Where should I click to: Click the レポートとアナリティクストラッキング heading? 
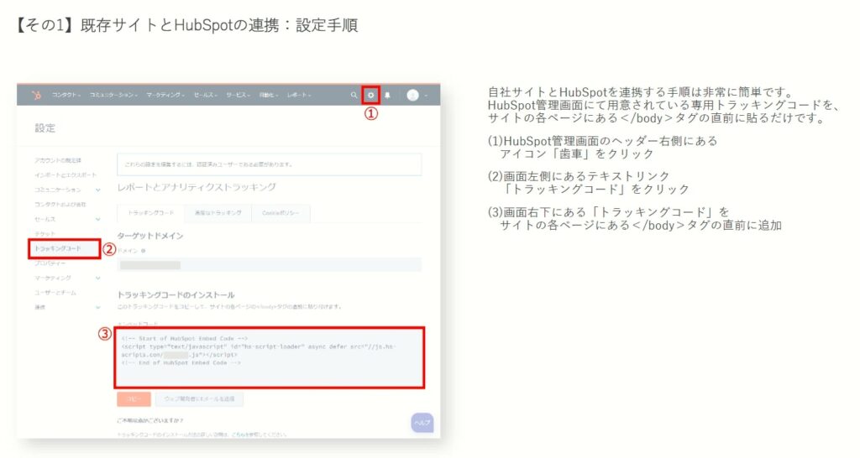coord(197,187)
